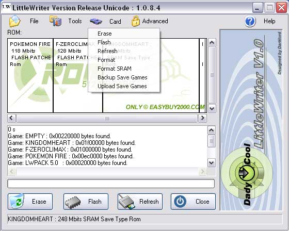Click ROM list scroll up arrow

[x=212, y=43]
